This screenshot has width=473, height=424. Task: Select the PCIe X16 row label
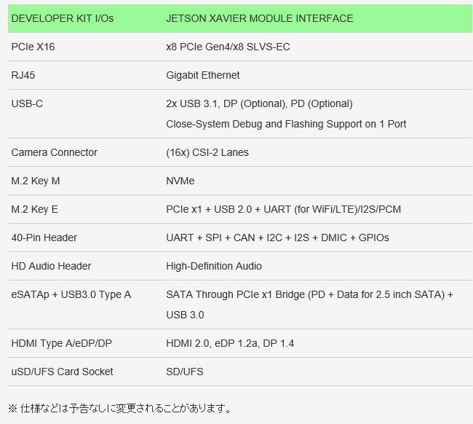click(33, 47)
